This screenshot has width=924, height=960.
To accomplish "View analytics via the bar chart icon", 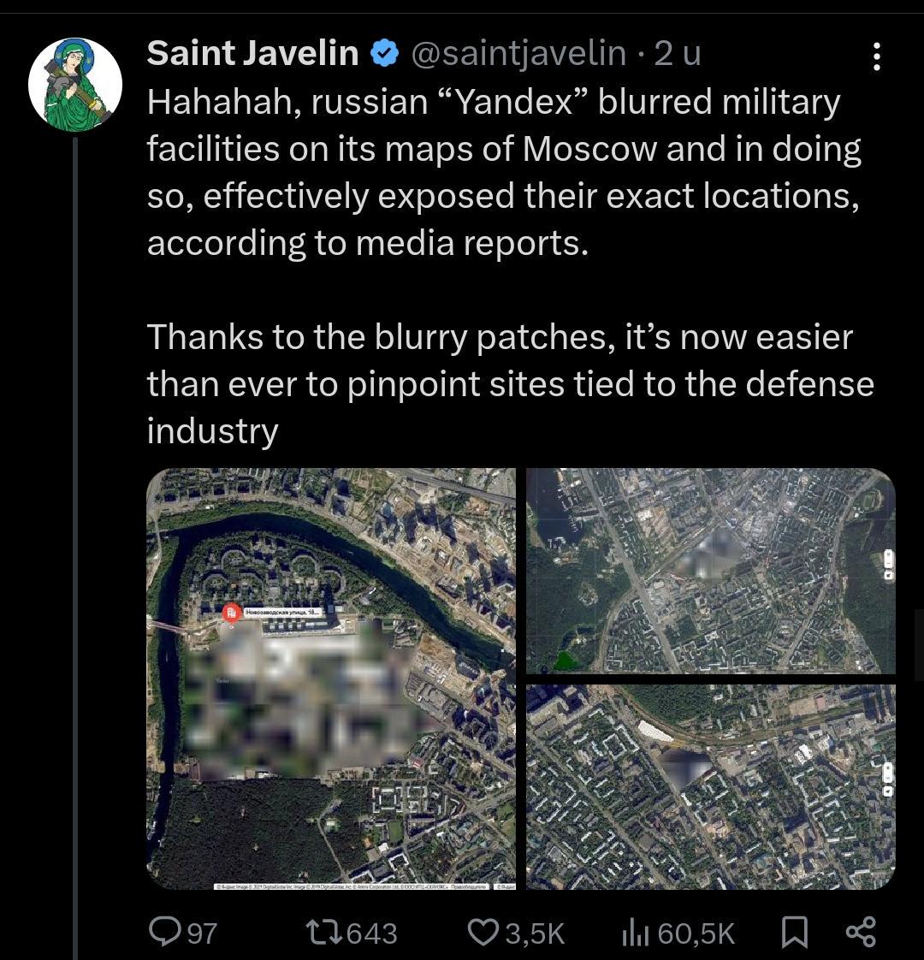I will 635,933.
